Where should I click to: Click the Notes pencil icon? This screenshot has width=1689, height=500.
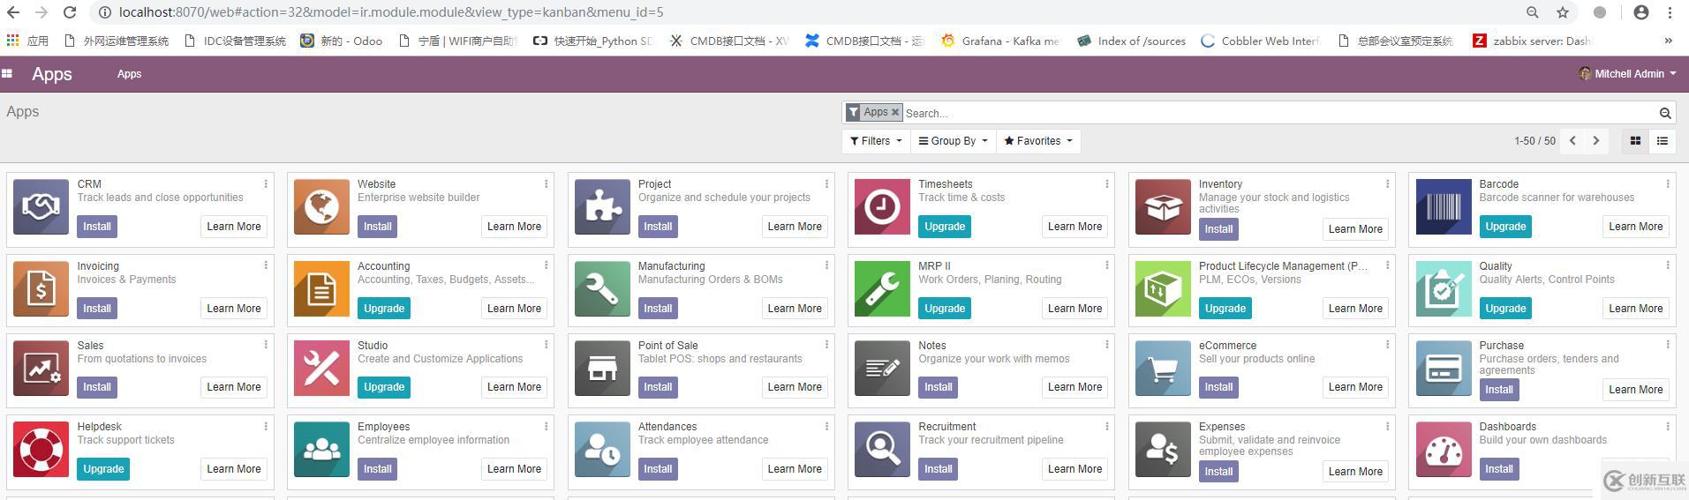click(882, 369)
